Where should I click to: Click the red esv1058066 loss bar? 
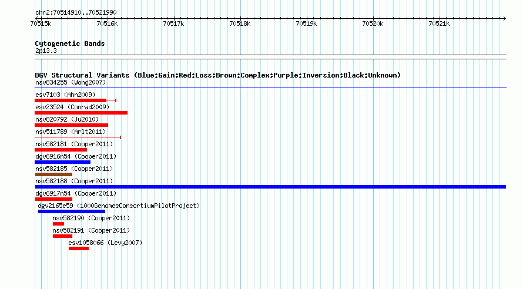coord(79,248)
